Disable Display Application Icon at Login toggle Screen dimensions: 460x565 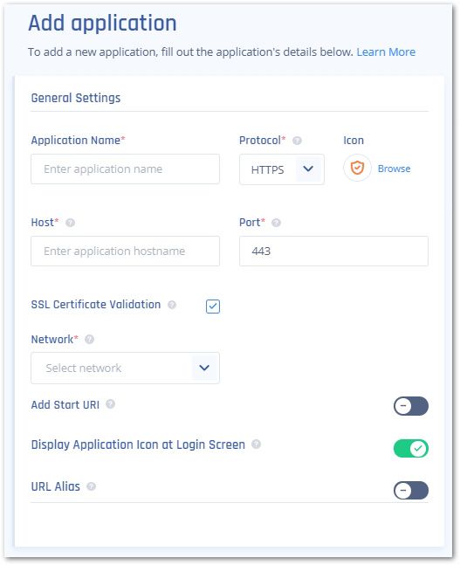(x=411, y=449)
